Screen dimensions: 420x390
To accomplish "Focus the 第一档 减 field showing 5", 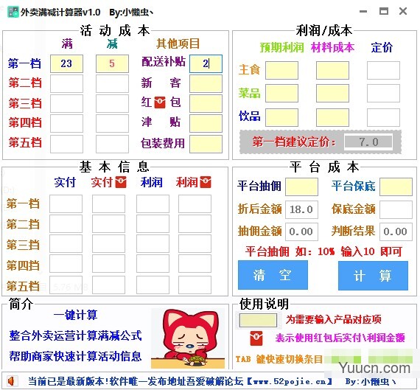I will [x=112, y=64].
